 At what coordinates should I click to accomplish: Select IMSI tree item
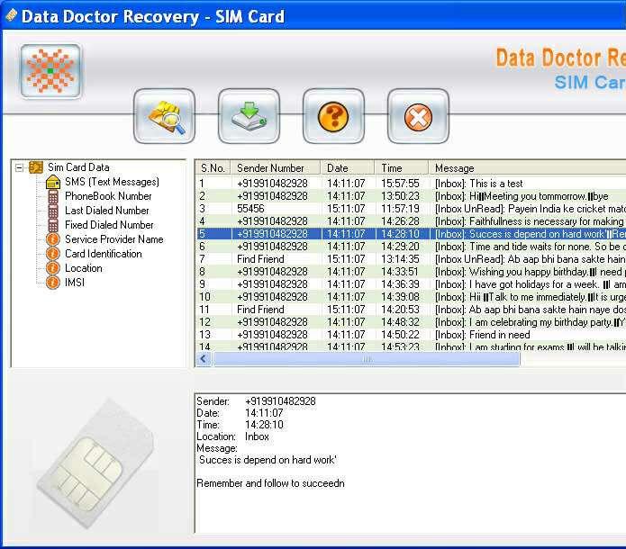(75, 283)
